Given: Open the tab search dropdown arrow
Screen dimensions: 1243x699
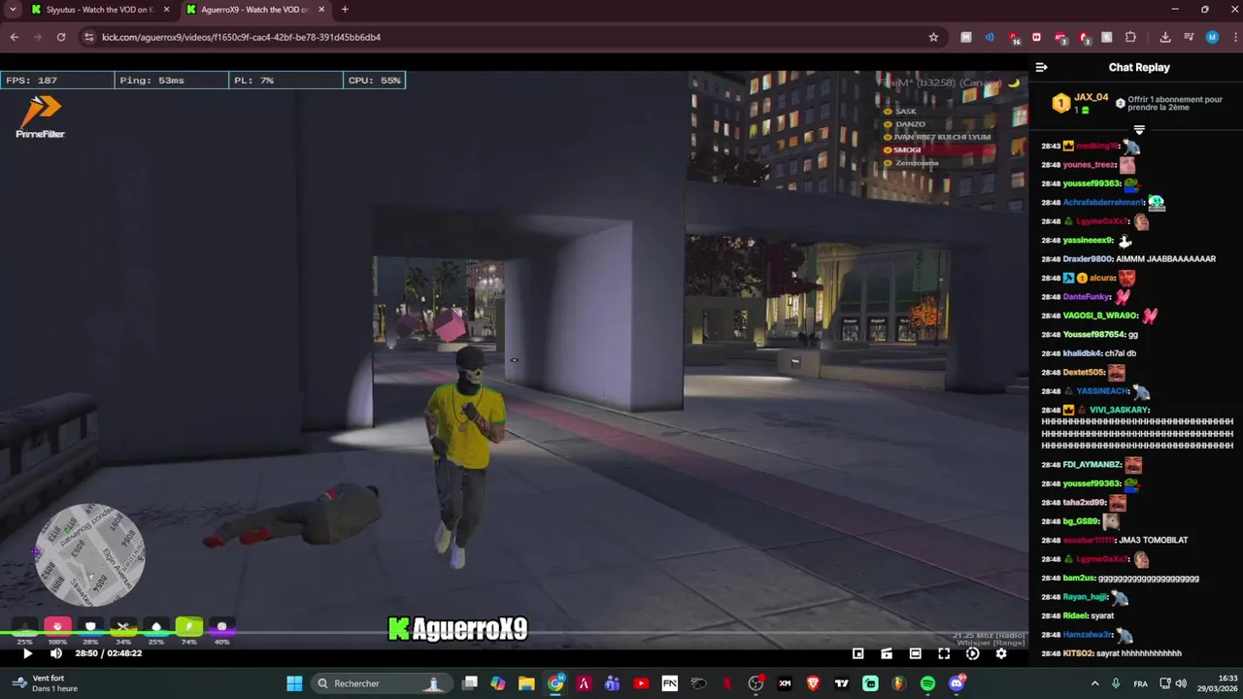Looking at the screenshot, I should [x=13, y=10].
